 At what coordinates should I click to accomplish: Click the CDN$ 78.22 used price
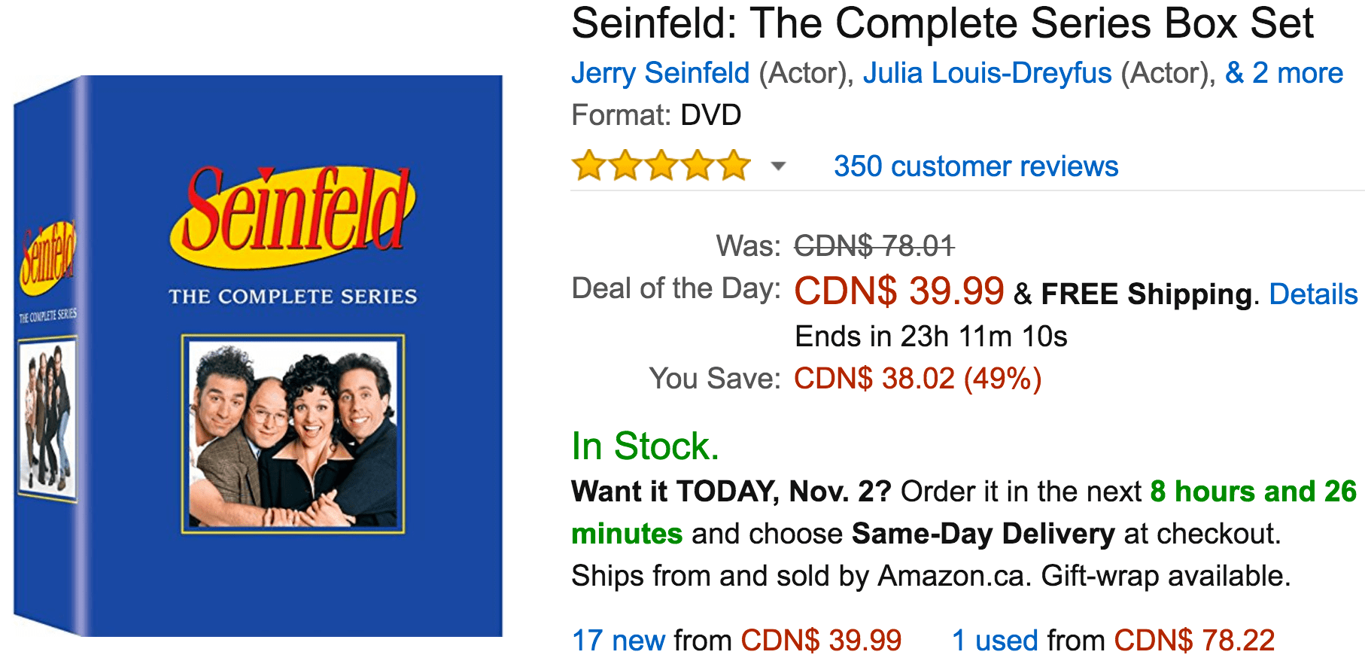(1194, 641)
